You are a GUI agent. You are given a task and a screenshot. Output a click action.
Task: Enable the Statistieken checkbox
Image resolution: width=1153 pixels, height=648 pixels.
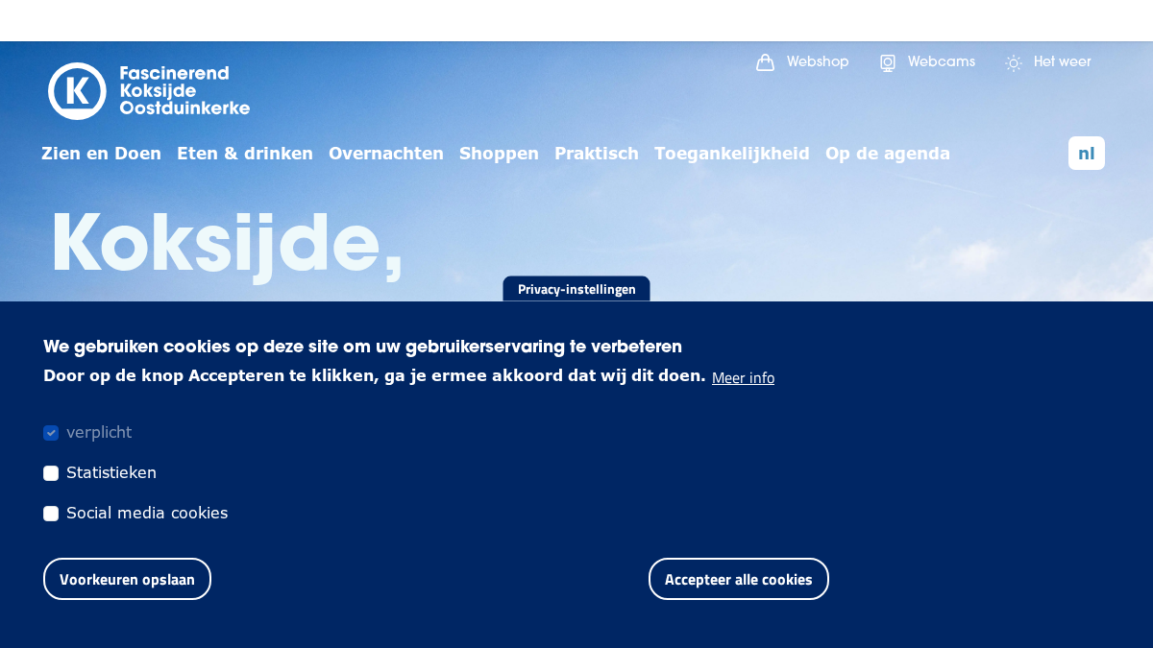coord(51,473)
